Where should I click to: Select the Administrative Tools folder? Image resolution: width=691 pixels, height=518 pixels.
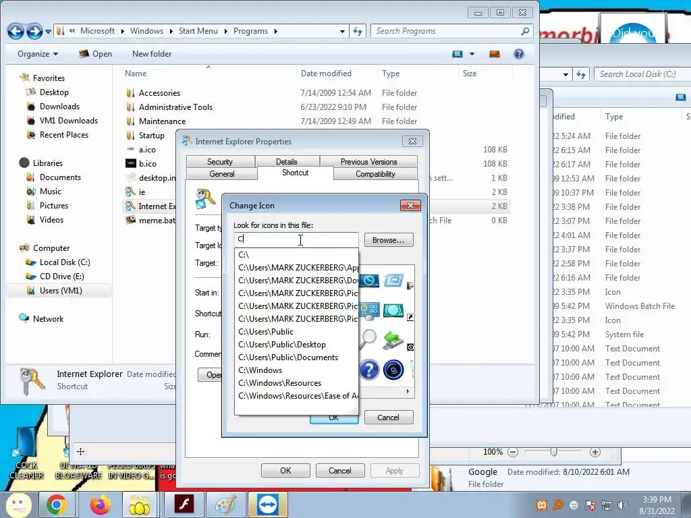click(x=175, y=107)
